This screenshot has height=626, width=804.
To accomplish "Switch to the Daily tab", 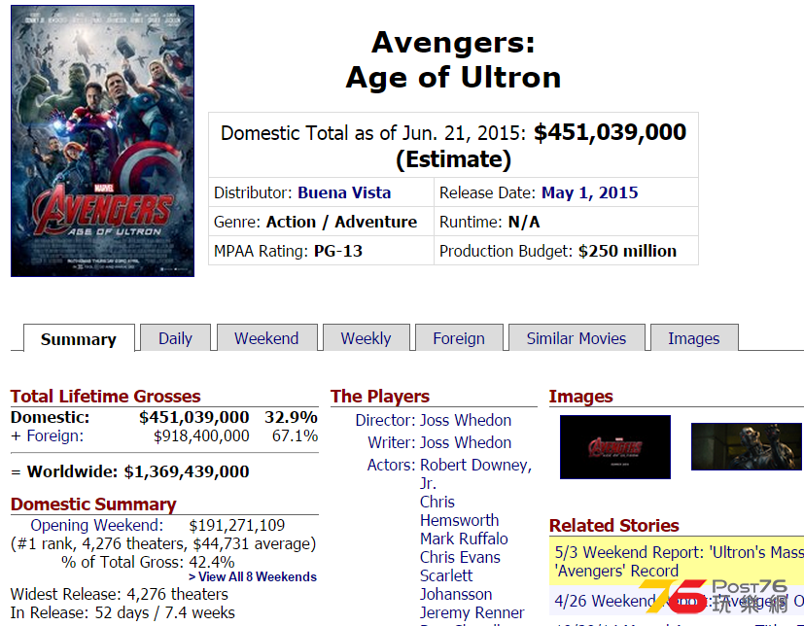I will pos(175,338).
